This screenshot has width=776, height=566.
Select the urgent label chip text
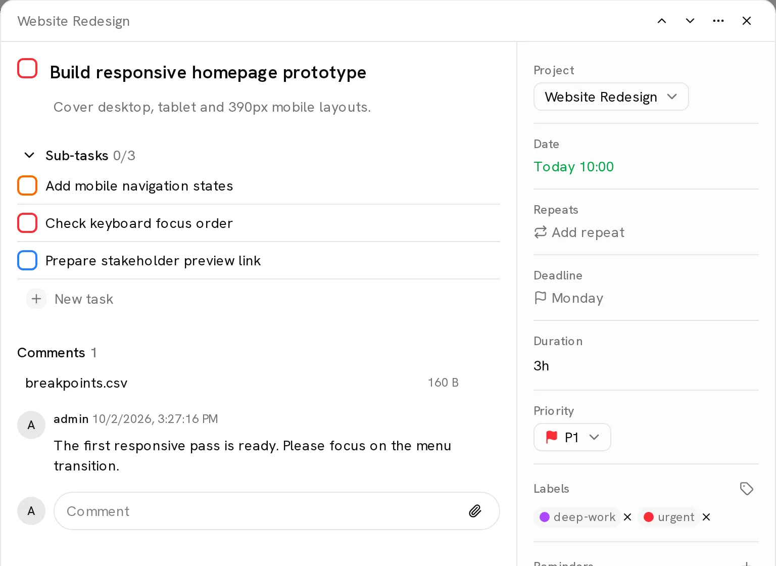(676, 517)
